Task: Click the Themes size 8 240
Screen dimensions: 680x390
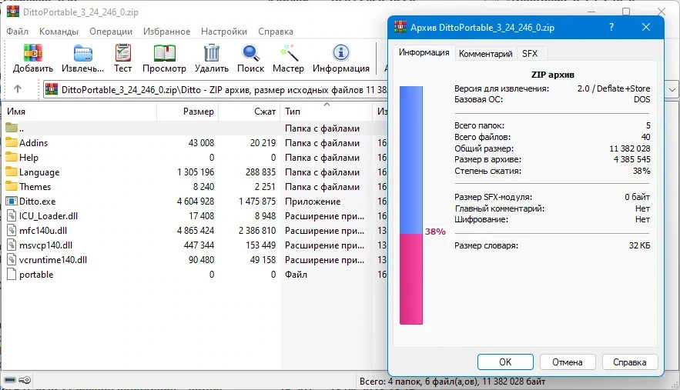Action: [204, 187]
